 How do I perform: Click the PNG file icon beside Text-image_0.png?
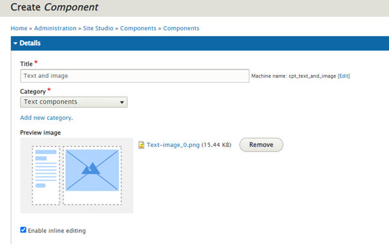click(x=141, y=145)
